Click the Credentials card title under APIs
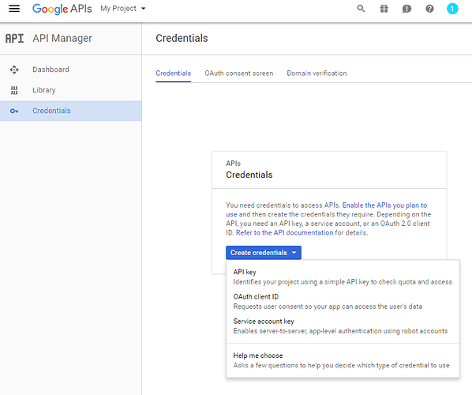Image resolution: width=472 pixels, height=395 pixels. pos(249,175)
